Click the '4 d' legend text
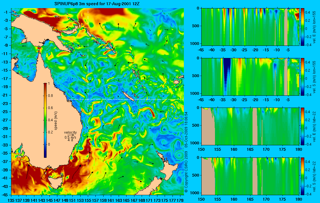This screenshot has height=203, width=320. (x=70, y=140)
